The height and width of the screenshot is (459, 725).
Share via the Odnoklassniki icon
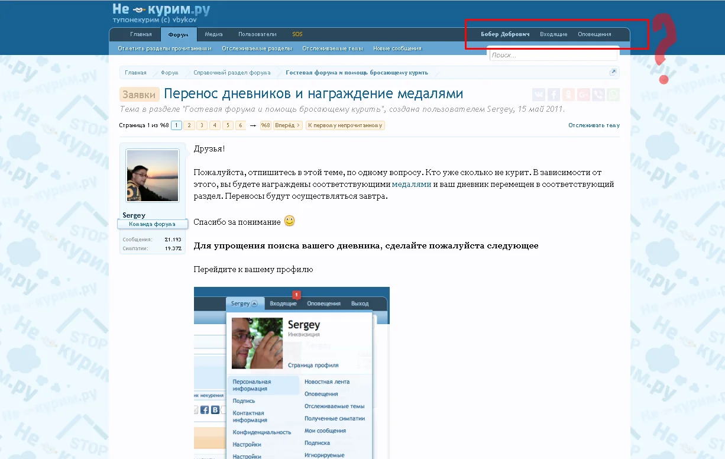pos(568,94)
